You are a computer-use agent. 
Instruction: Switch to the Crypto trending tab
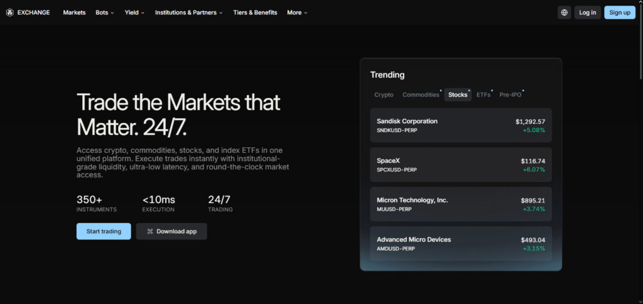click(x=384, y=95)
